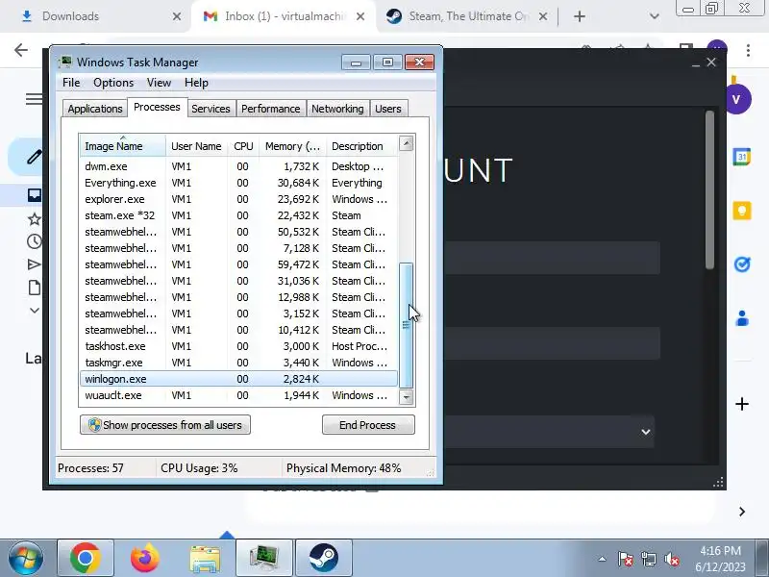Click Gmail compose pencil icon

[x=34, y=157]
